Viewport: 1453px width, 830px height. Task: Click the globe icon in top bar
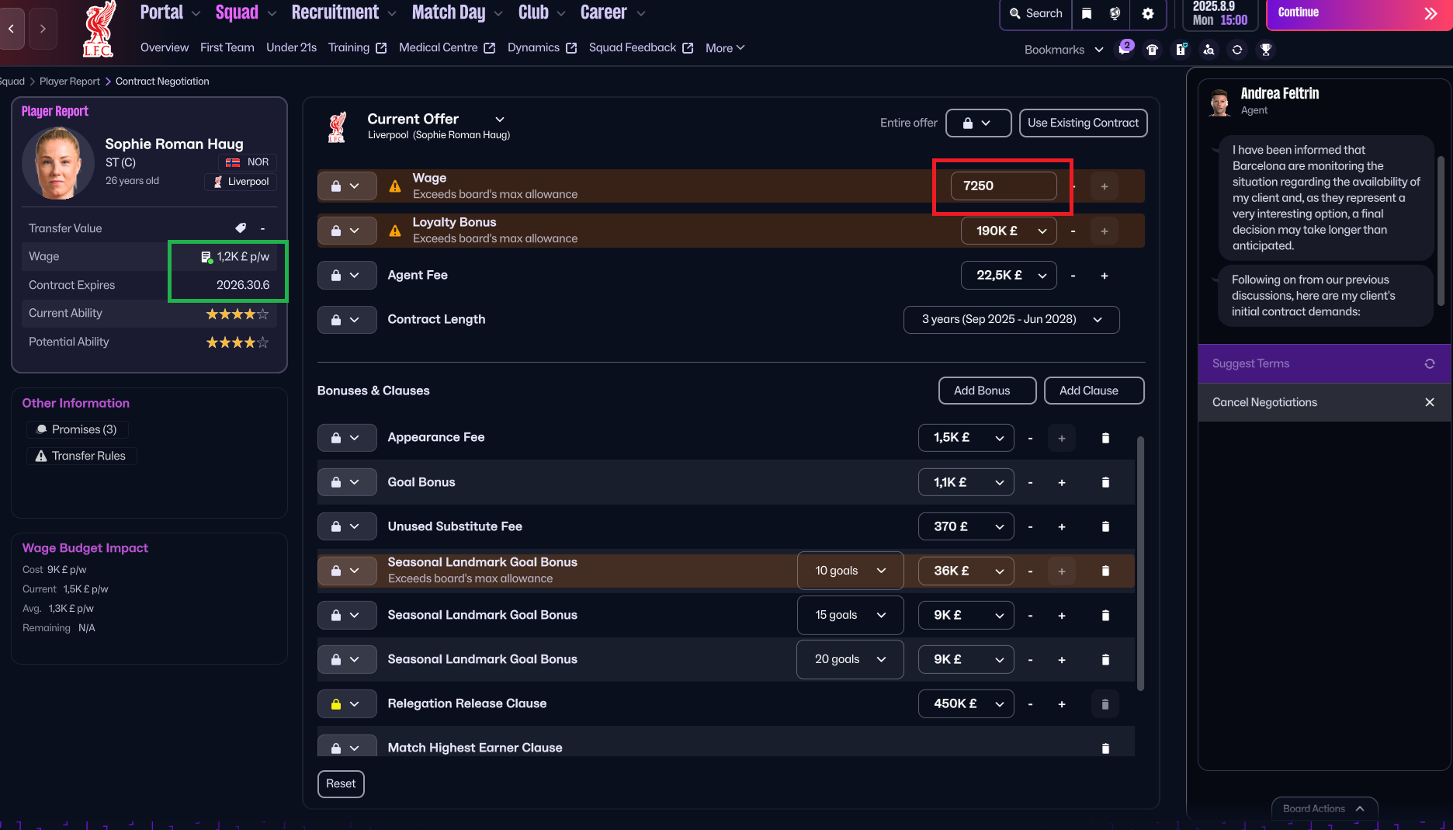(1115, 14)
